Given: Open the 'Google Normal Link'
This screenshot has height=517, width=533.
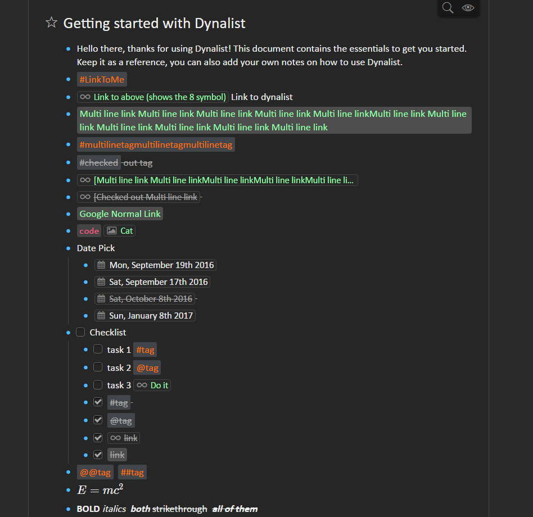Looking at the screenshot, I should (119, 214).
